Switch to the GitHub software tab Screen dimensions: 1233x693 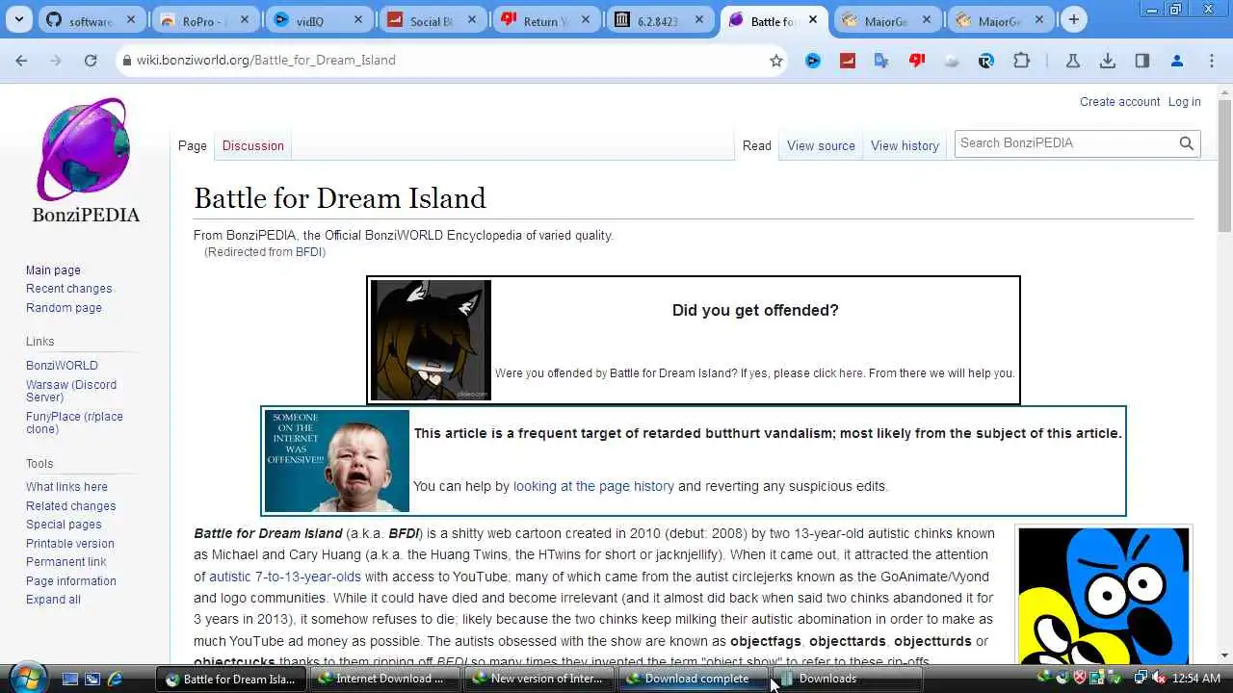[x=92, y=20]
